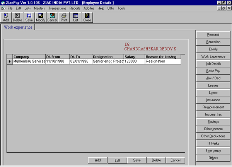The height and width of the screenshot is (167, 232).
Task: Click the Resignation reason cell
Action: [163, 61]
